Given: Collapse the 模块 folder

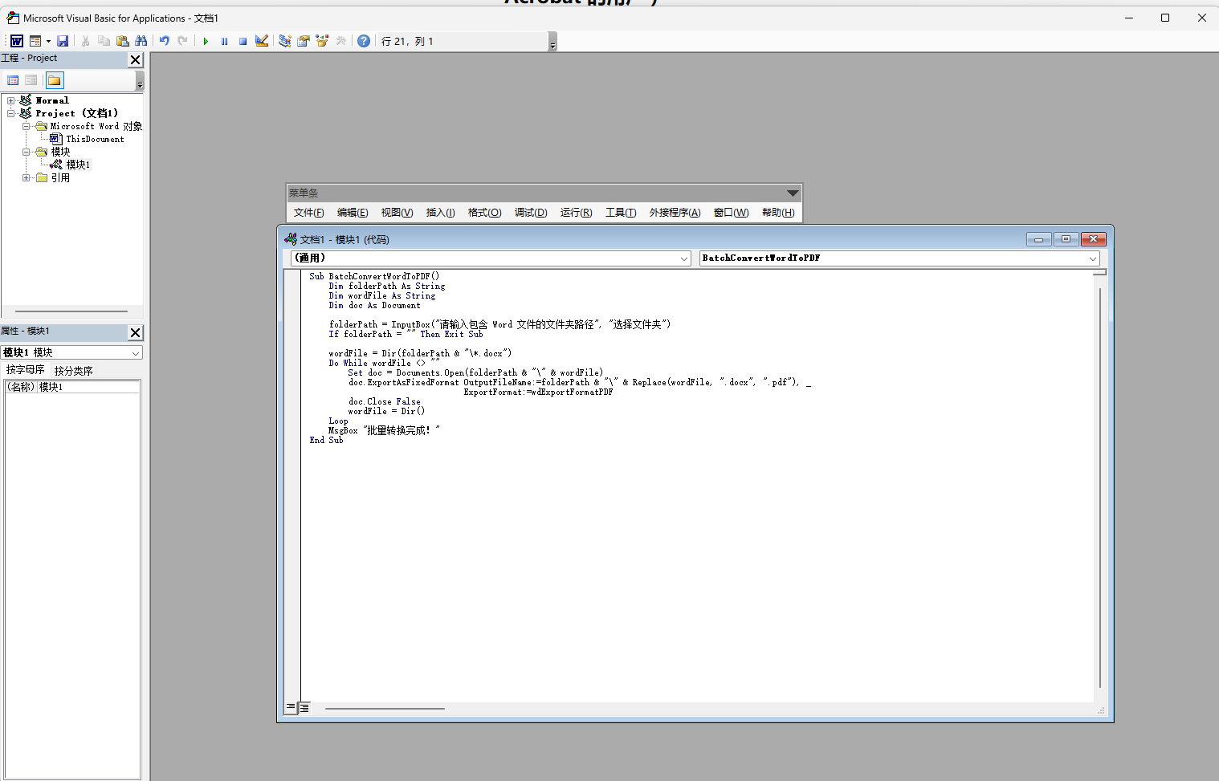Looking at the screenshot, I should tap(26, 152).
